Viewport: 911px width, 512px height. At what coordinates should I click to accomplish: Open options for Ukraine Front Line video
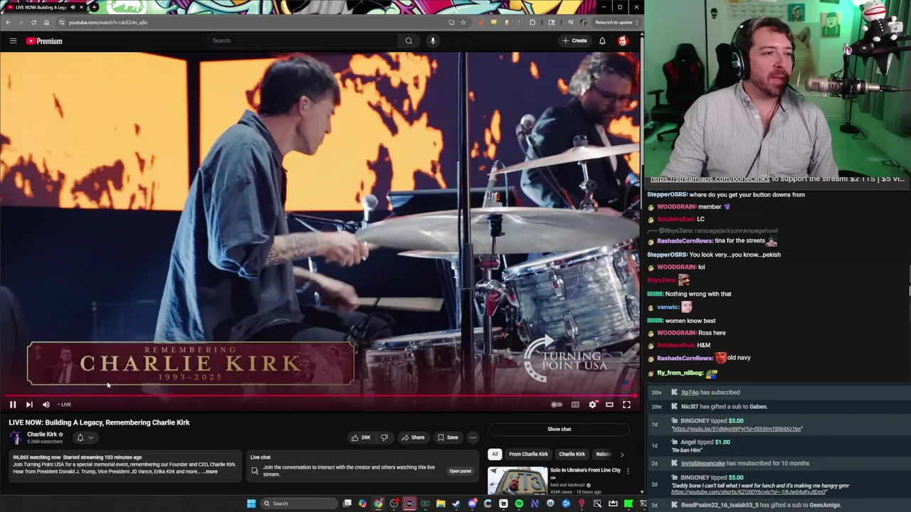coord(628,471)
